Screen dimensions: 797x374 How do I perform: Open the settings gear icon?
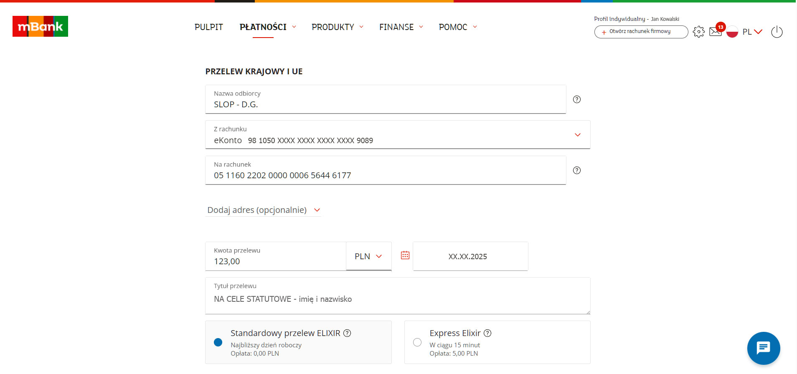[698, 32]
